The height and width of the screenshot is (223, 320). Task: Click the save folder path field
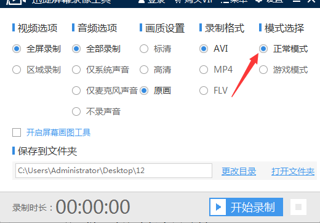114,171
